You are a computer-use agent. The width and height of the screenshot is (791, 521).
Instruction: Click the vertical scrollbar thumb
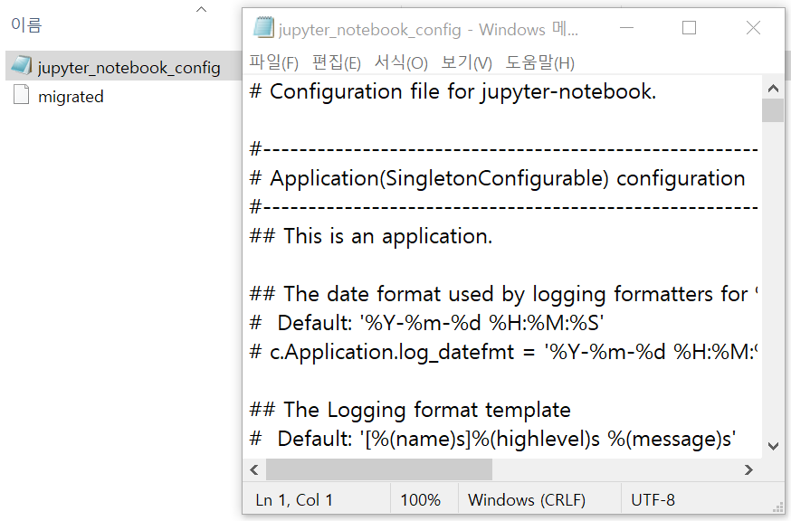pyautogui.click(x=773, y=111)
